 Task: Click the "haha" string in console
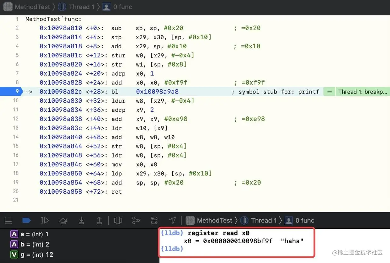(292, 241)
